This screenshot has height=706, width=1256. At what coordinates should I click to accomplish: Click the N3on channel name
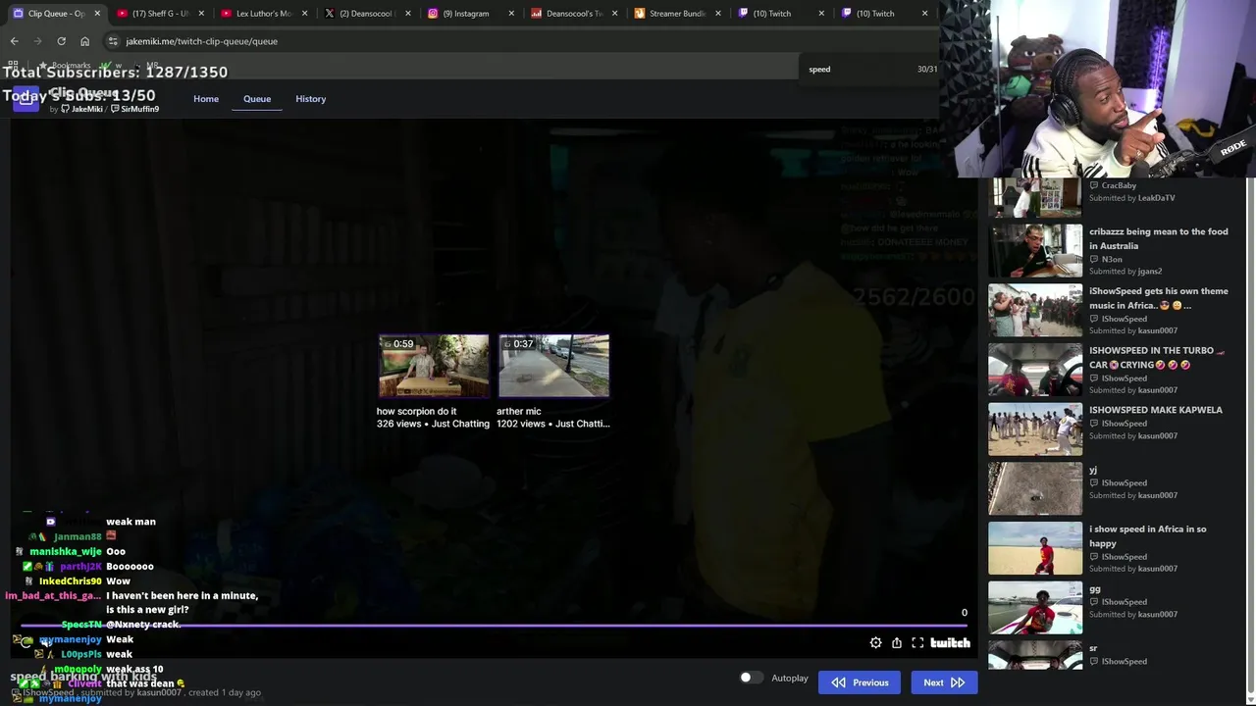click(x=1112, y=260)
